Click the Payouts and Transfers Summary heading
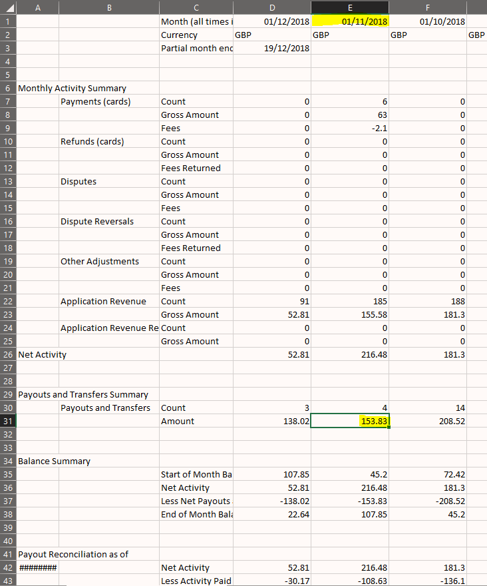Viewport: 487px width, 586px height. [x=83, y=394]
